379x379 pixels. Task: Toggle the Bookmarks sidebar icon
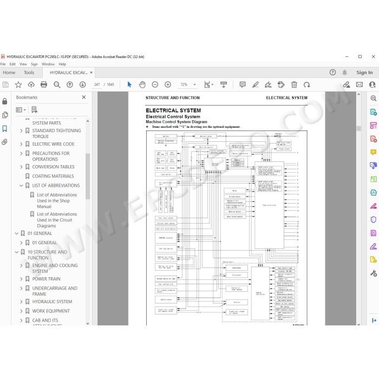[4, 128]
